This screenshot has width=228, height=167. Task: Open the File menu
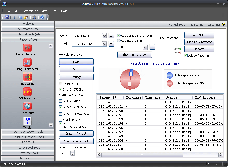pyautogui.click(x=7, y=11)
